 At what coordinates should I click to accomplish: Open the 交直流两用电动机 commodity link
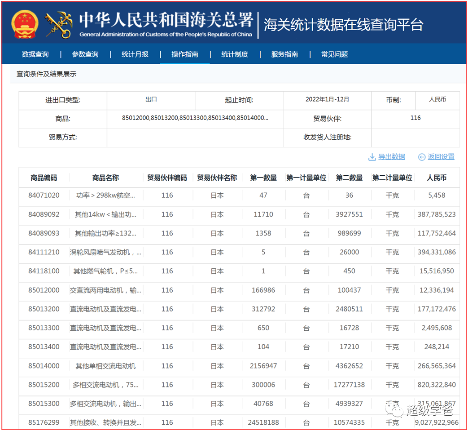tap(105, 290)
